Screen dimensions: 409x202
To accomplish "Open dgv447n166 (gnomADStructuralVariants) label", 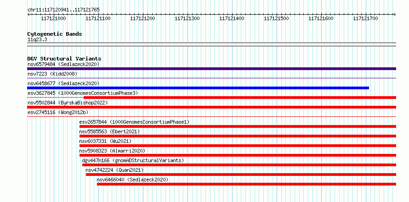I will pos(133,160).
